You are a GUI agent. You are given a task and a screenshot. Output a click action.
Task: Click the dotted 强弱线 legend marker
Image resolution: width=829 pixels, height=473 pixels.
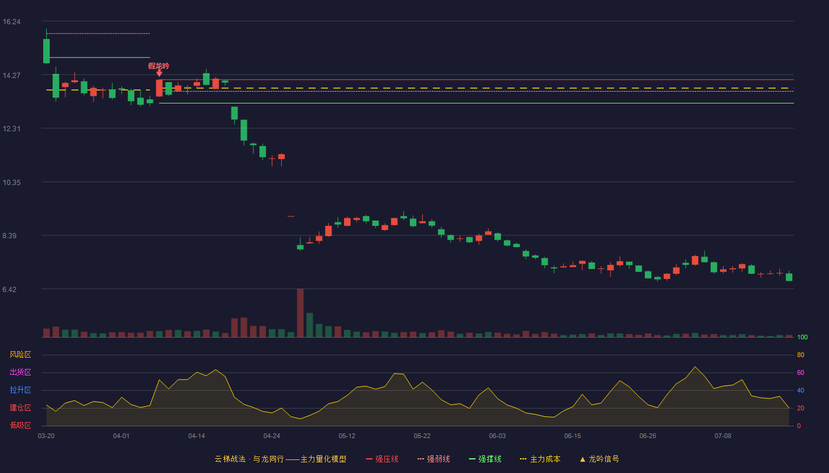point(420,459)
